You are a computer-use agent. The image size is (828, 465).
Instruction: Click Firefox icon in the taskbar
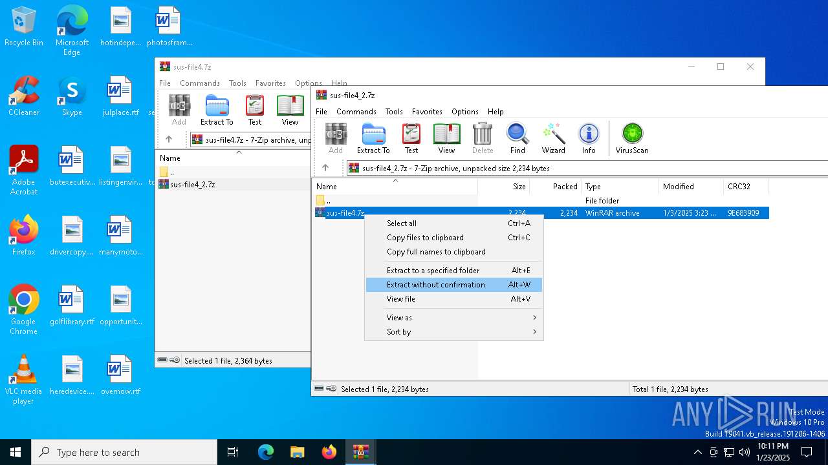click(x=329, y=452)
